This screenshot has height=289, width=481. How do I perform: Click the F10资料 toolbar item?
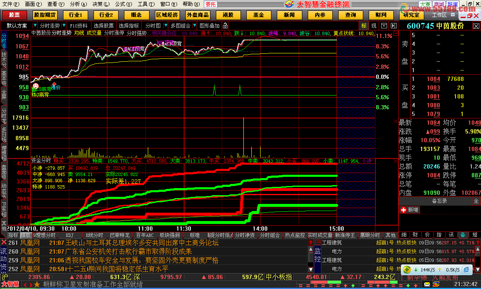(x=78, y=26)
